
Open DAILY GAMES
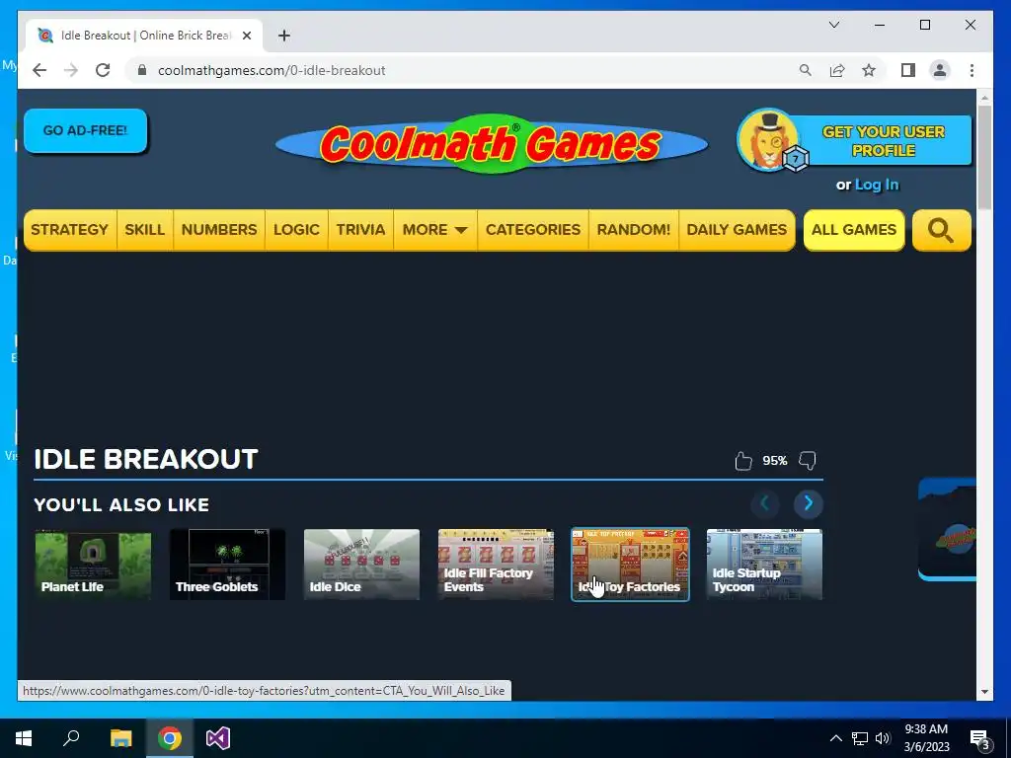point(737,230)
